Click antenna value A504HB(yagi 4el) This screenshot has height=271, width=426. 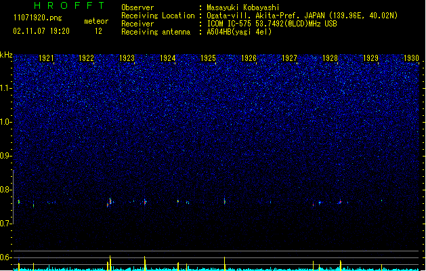(x=239, y=32)
